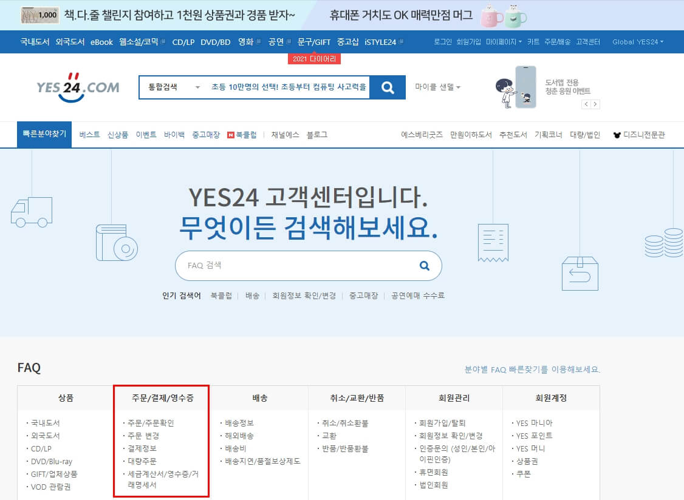Select popular keyword 공연예매 수수료
Viewport: 684px width, 500px height.
click(418, 296)
